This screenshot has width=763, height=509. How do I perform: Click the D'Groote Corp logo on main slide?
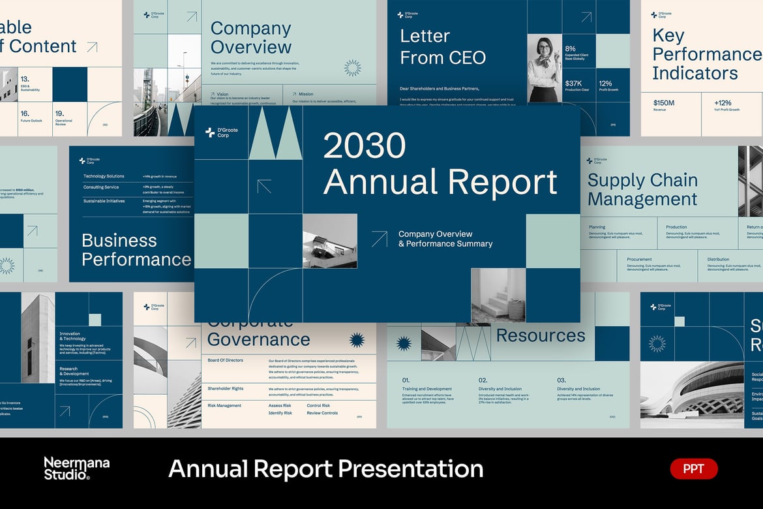click(222, 132)
